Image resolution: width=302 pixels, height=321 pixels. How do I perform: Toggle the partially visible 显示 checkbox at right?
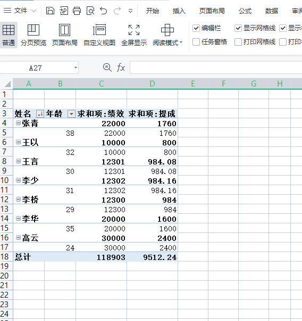(283, 28)
